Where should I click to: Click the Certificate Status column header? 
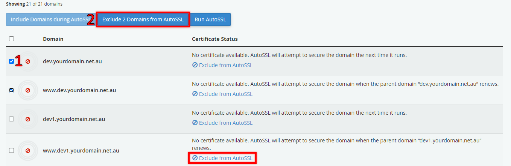[214, 39]
